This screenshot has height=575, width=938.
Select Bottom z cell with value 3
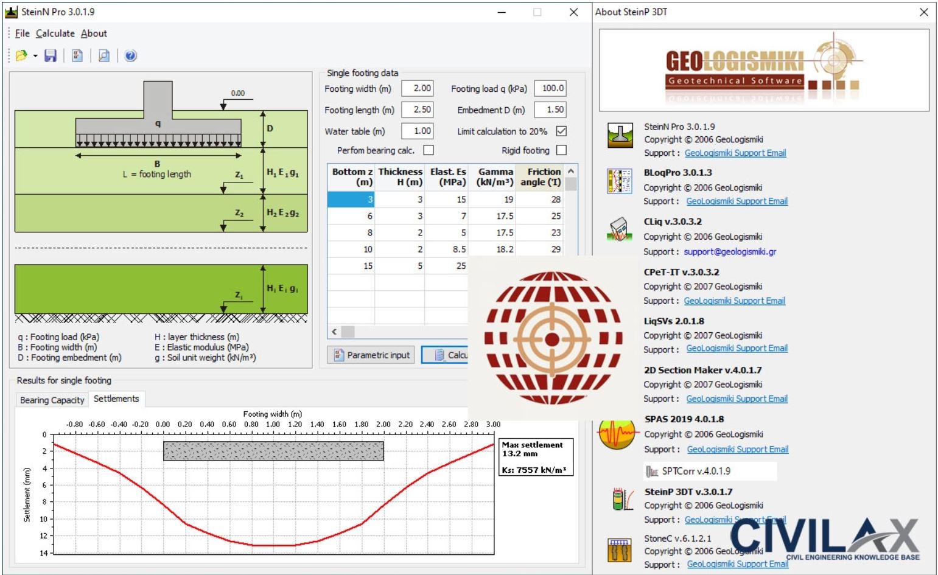[x=351, y=199]
